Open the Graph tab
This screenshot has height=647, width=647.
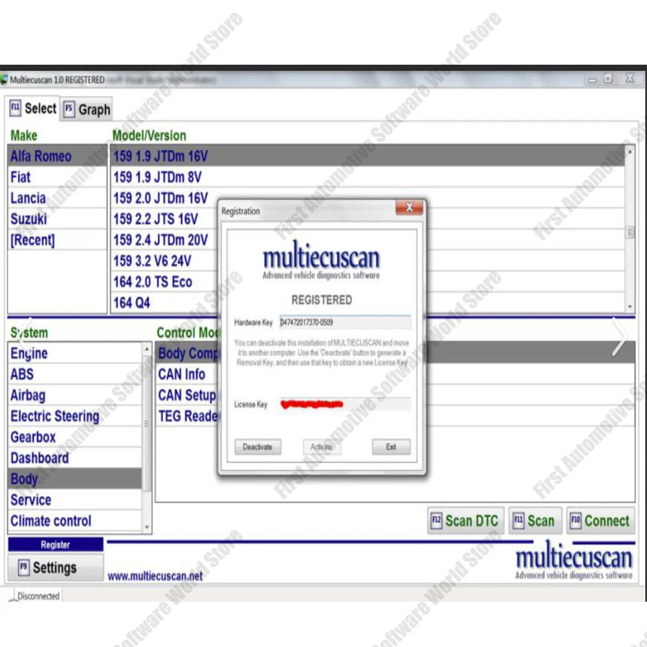[x=87, y=110]
